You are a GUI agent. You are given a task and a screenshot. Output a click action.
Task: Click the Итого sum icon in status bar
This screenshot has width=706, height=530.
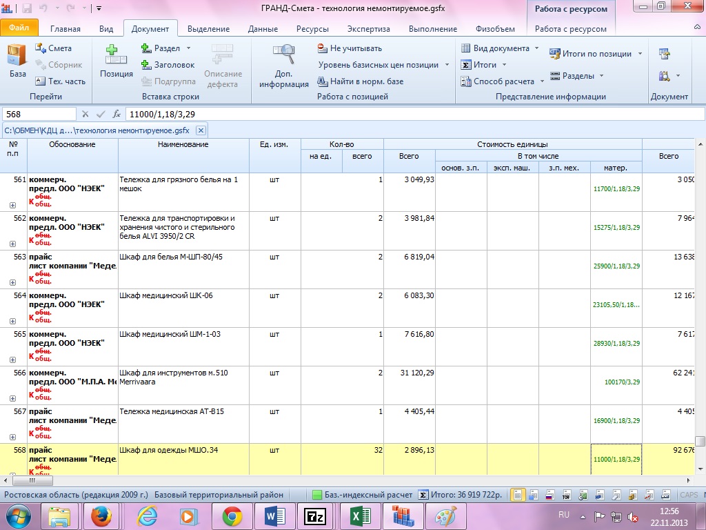point(423,495)
